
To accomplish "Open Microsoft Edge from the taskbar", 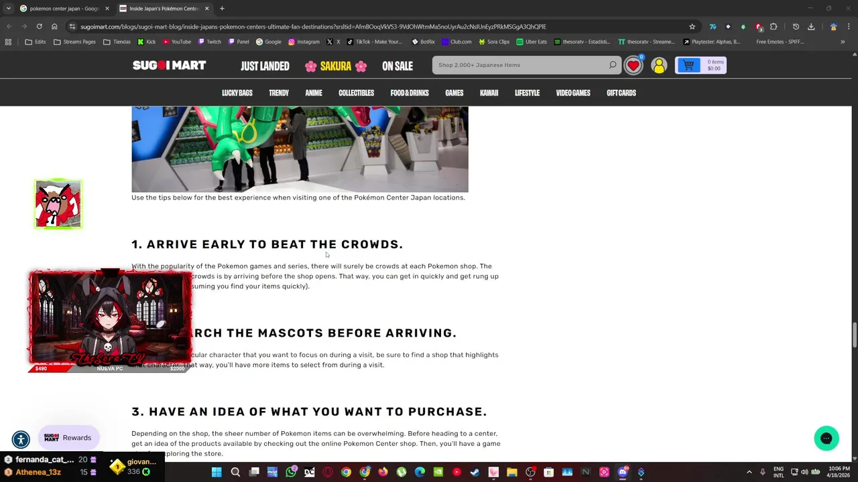I will click(420, 473).
